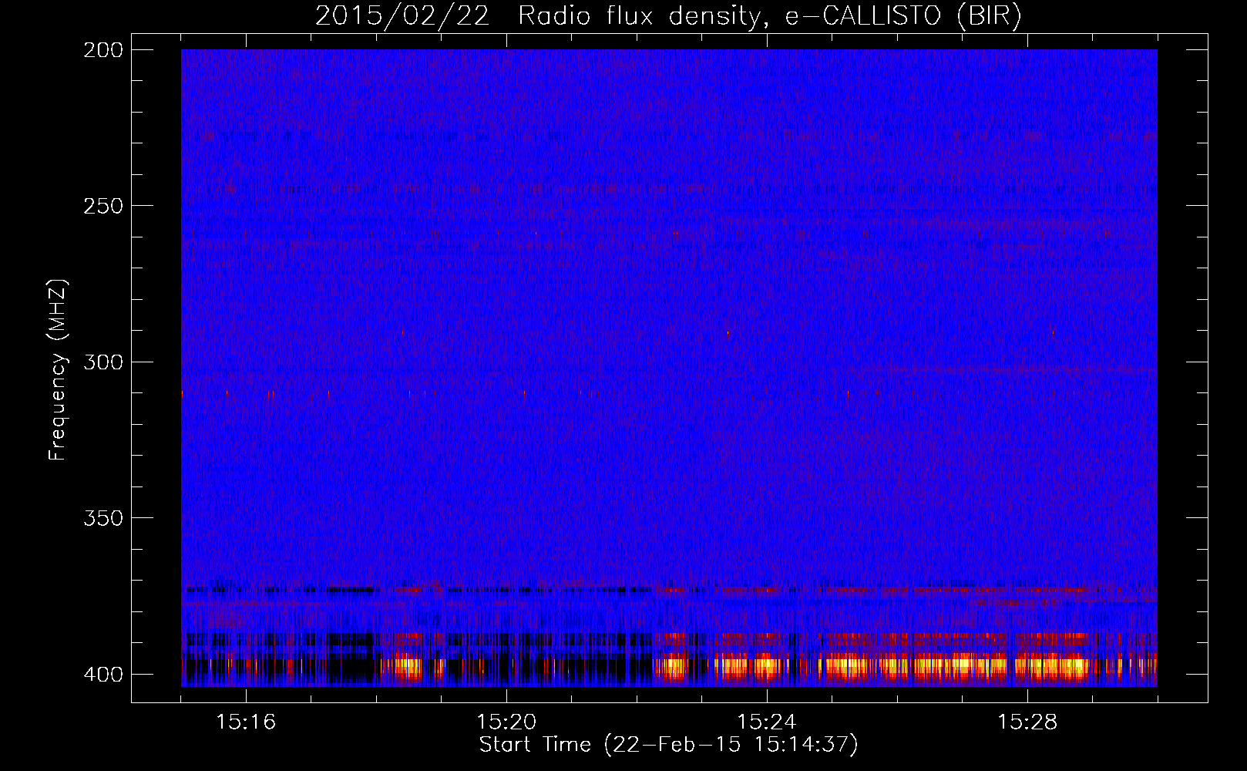Select the 200 frequency tick label
Viewport: 1247px width, 771px height.
pyautogui.click(x=103, y=50)
